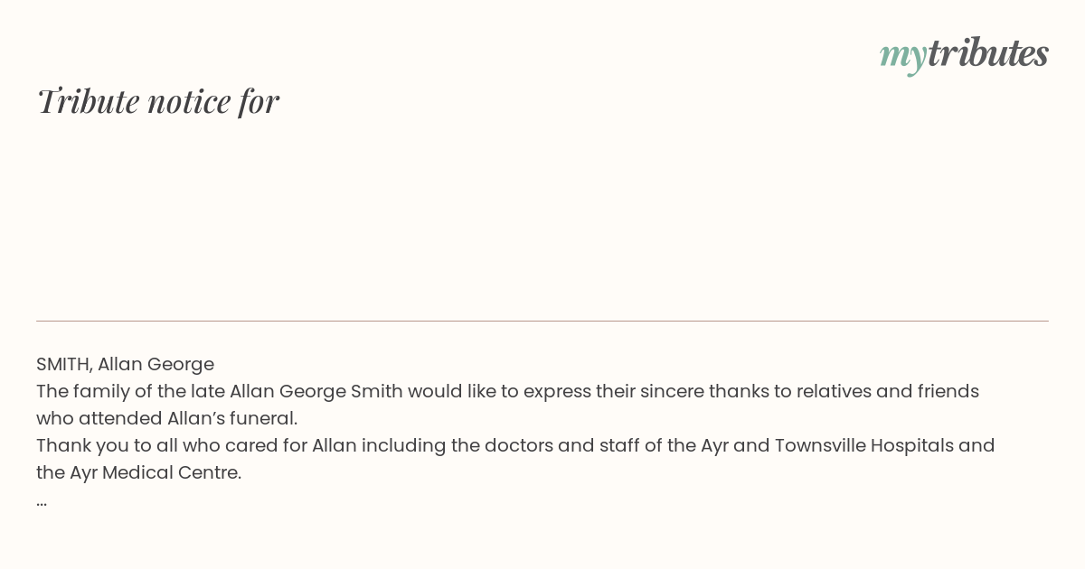Viewport: 1085px width, 569px height.
Task: Click the word "Tribute" in the heading
Action: [x=88, y=101]
